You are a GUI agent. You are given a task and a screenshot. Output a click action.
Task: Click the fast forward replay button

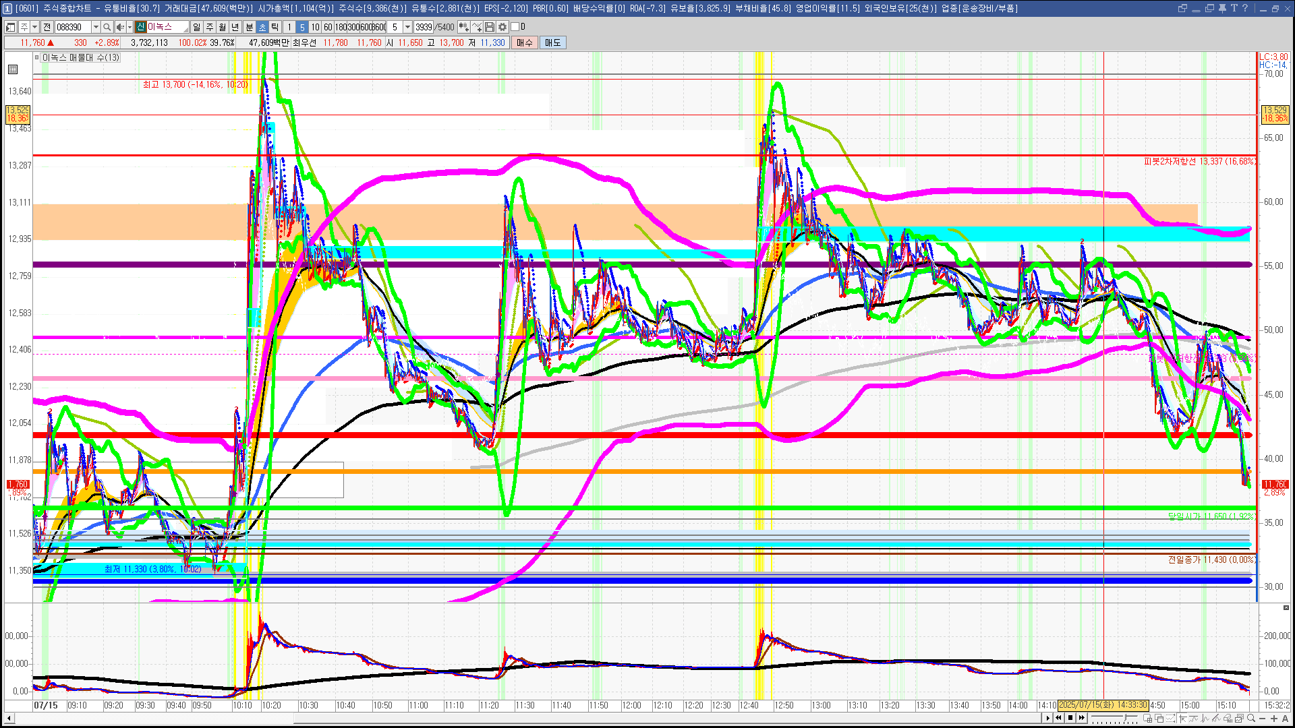point(1082,718)
